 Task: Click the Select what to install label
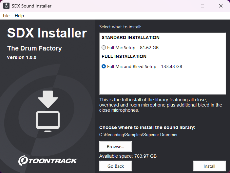coord(120,27)
